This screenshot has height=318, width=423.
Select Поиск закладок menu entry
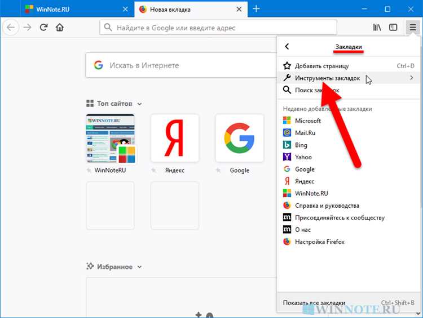pos(349,90)
